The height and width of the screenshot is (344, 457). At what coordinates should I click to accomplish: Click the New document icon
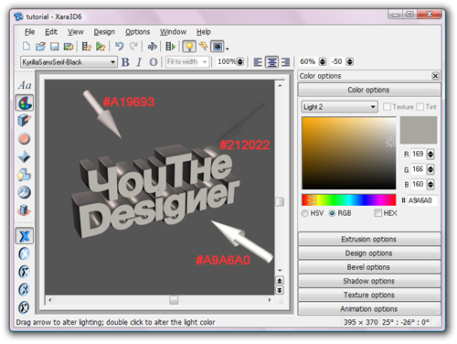pyautogui.click(x=27, y=47)
